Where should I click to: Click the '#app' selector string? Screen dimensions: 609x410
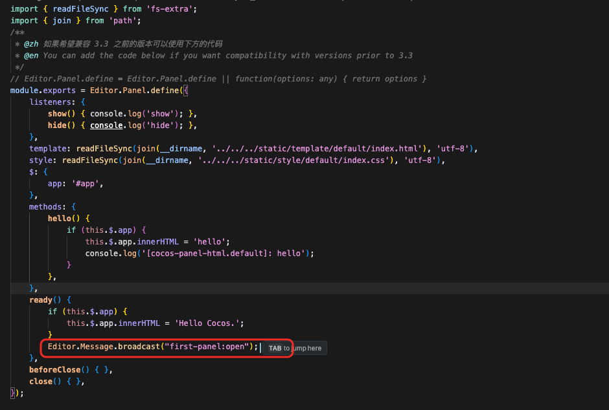pos(85,183)
